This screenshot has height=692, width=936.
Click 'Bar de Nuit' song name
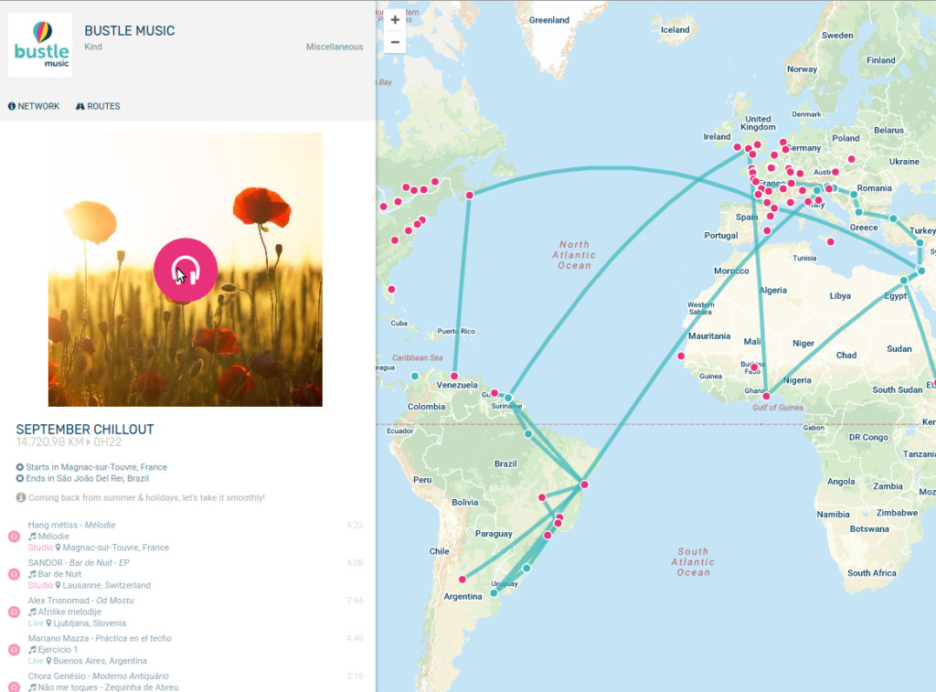59,574
